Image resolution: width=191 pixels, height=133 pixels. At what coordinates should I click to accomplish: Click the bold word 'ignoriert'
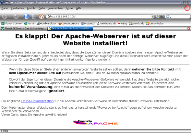point(56,91)
